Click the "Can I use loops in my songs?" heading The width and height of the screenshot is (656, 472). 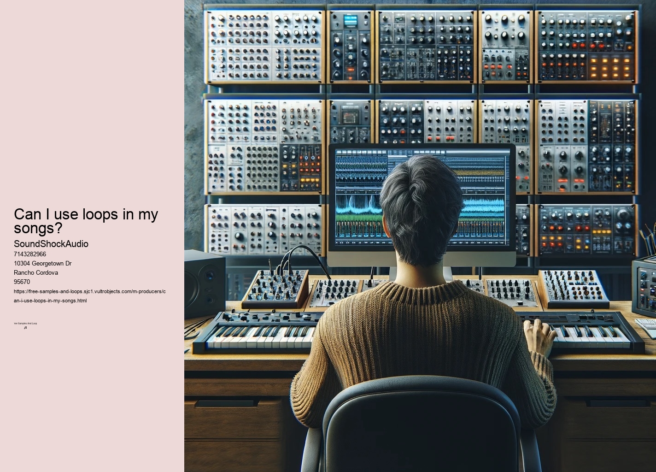(x=86, y=221)
